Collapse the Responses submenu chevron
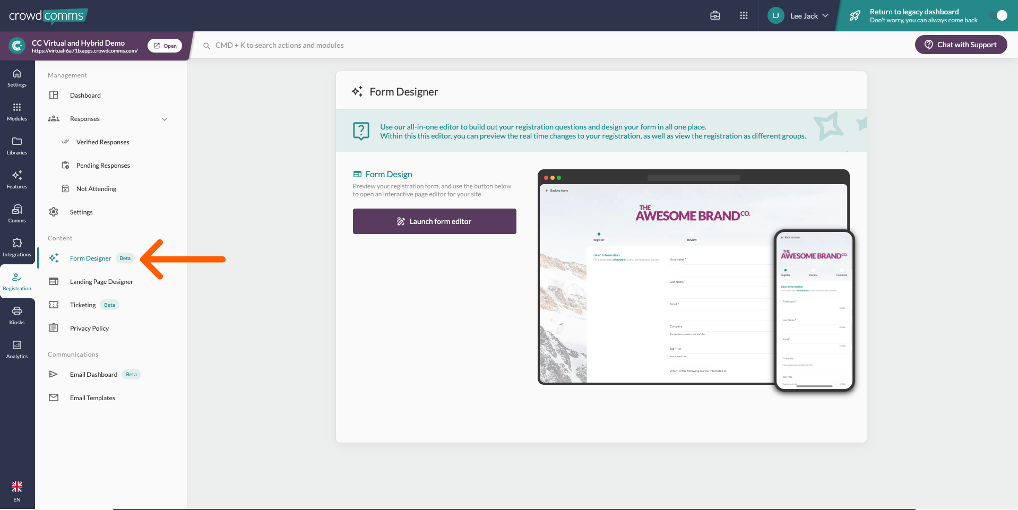 [x=165, y=119]
